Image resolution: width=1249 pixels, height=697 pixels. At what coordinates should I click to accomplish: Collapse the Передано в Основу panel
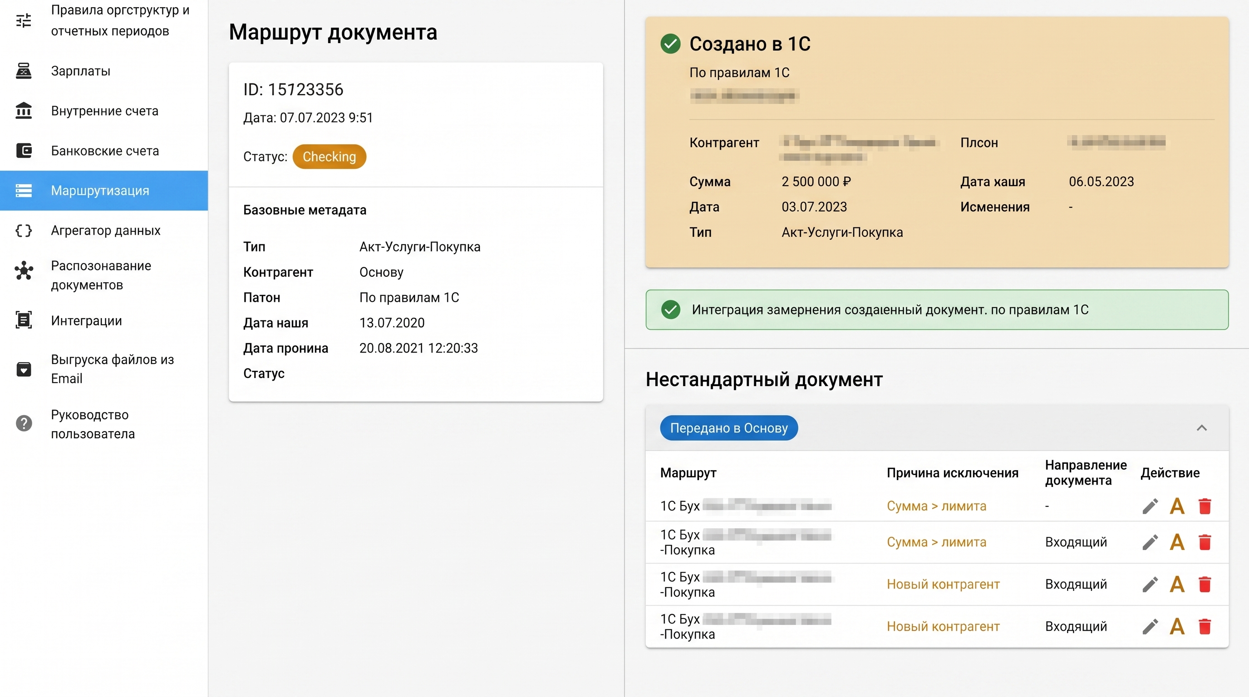tap(1201, 427)
